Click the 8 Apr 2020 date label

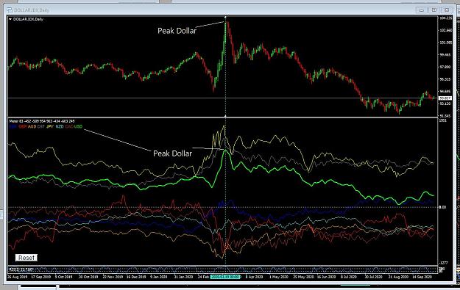(254, 277)
